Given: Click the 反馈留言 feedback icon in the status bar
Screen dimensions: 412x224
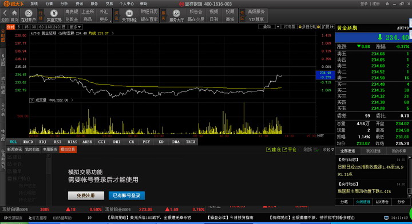Looking at the screenshot, I should (6, 218).
